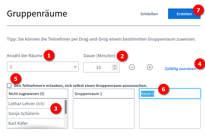
Task: Click red marker 1 beside Anzahl der Räume
Action: pyautogui.click(x=50, y=55)
